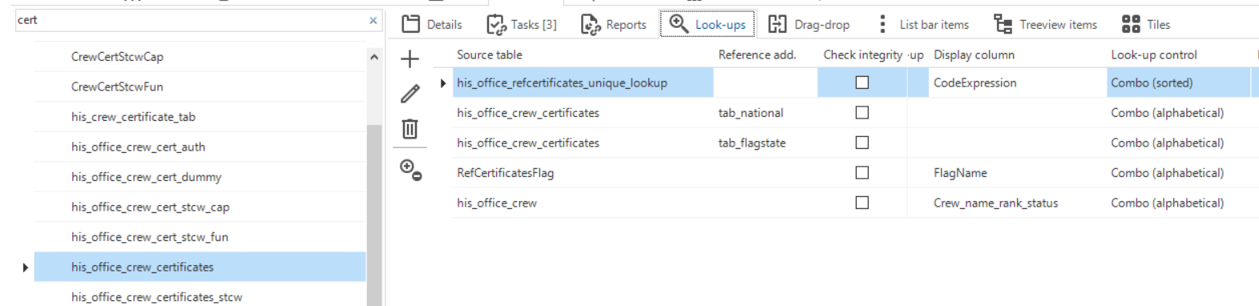Select the Look-ups tab

click(708, 24)
